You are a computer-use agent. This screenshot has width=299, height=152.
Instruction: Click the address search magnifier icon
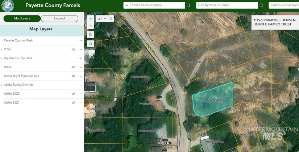pyautogui.click(x=188, y=5)
